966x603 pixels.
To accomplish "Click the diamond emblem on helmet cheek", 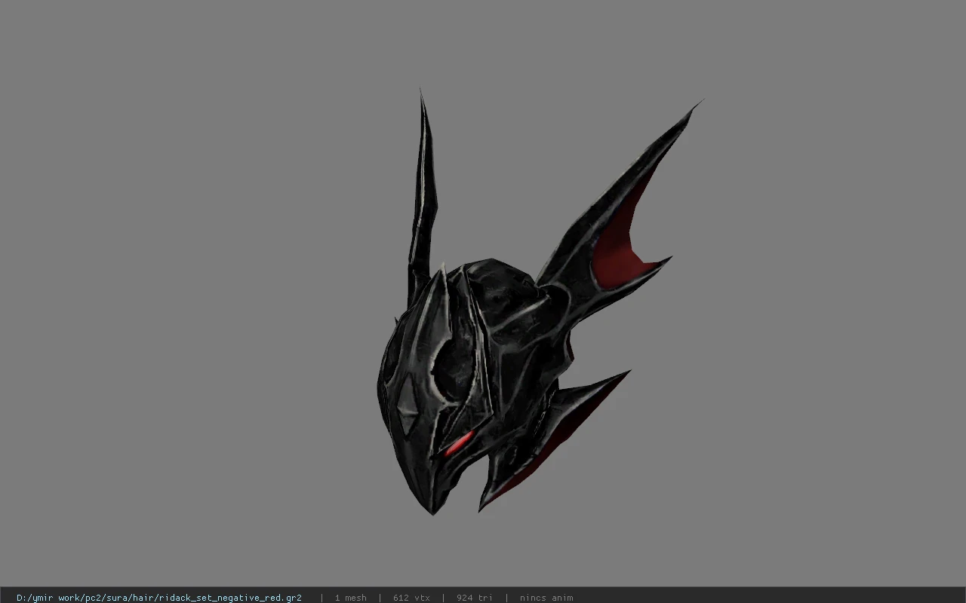I will coord(406,406).
